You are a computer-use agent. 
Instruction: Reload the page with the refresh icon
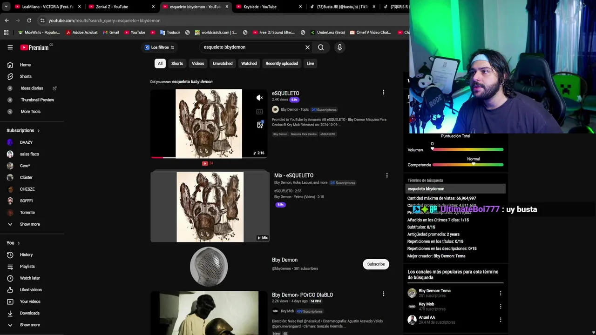pos(29,20)
